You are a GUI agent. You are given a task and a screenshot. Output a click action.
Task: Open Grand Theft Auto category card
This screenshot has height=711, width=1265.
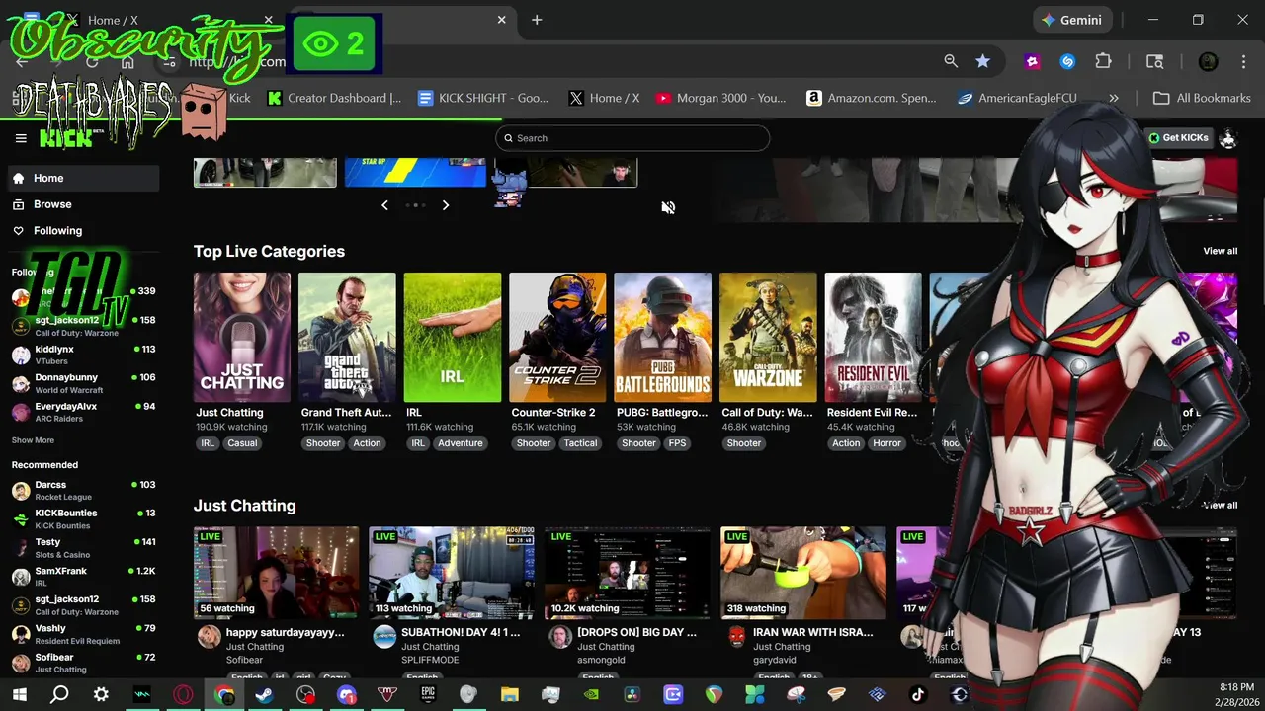(347, 337)
